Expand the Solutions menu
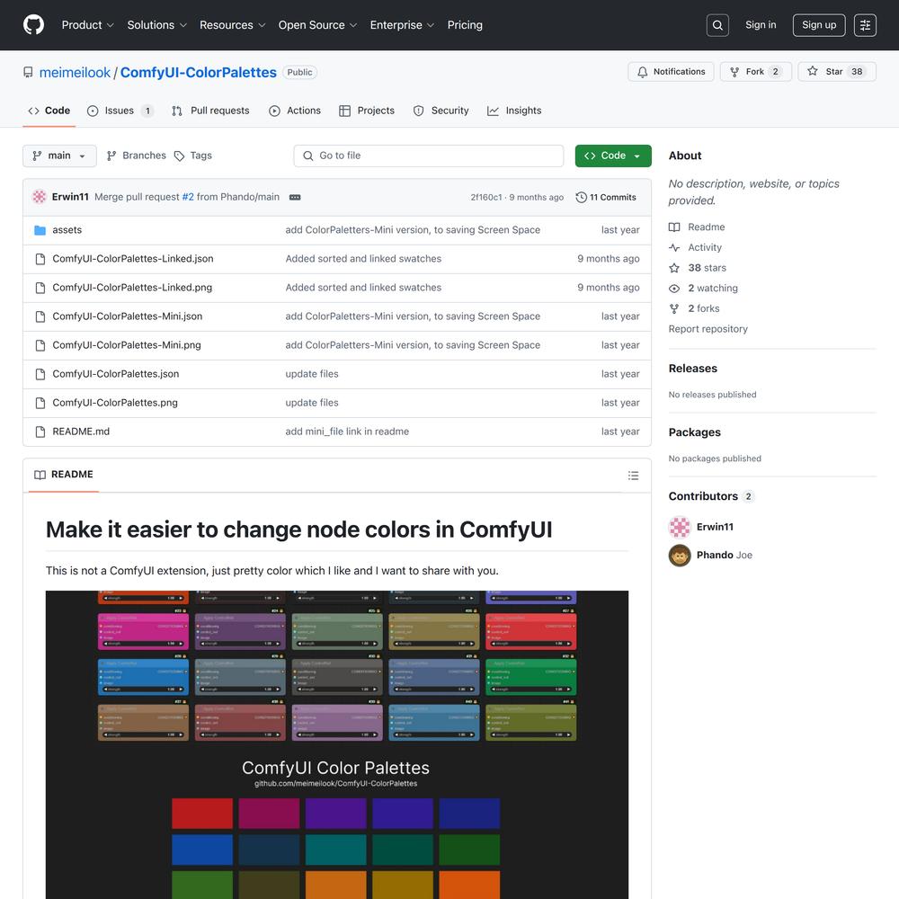The image size is (899, 899). click(157, 25)
